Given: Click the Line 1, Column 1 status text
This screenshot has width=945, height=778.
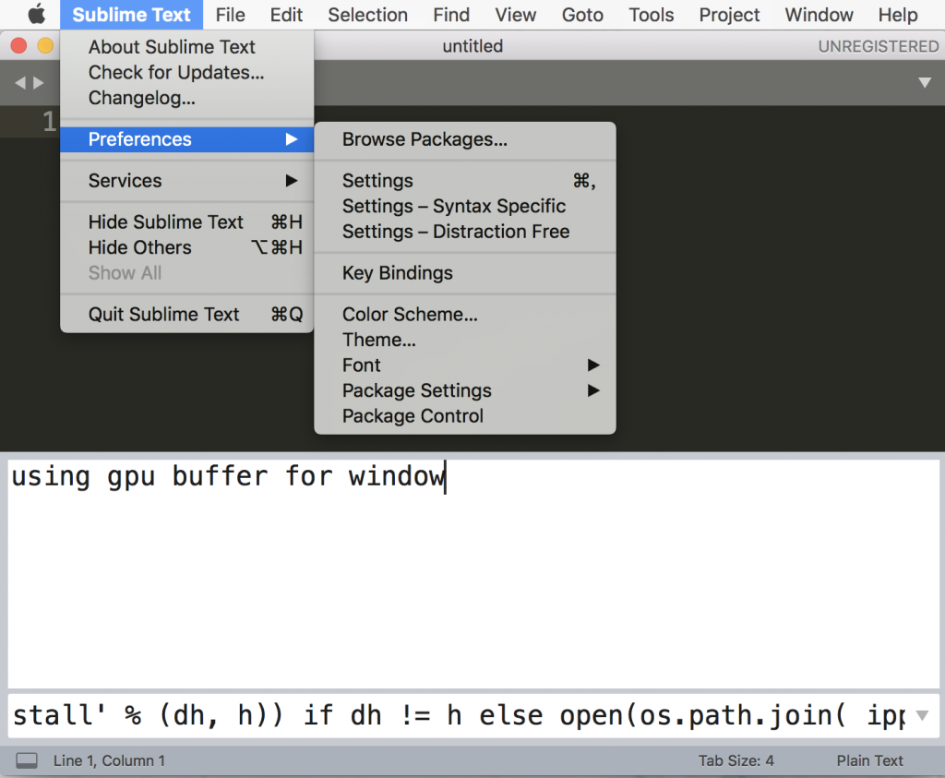Looking at the screenshot, I should 109,760.
